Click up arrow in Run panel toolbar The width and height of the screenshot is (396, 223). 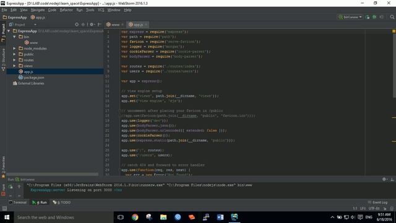click(x=19, y=187)
